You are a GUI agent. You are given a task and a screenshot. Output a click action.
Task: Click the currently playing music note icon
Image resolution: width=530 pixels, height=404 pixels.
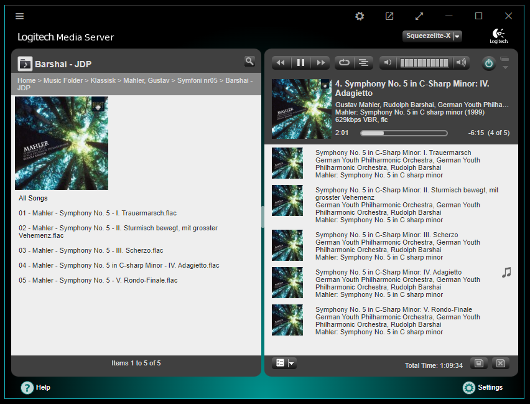pyautogui.click(x=506, y=273)
